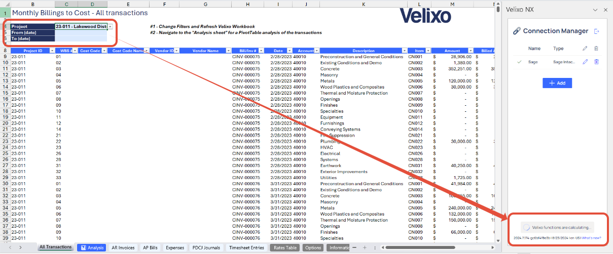This screenshot has height=254, width=613.
Task: Switch to the Analysis sheet tab
Action: point(92,248)
